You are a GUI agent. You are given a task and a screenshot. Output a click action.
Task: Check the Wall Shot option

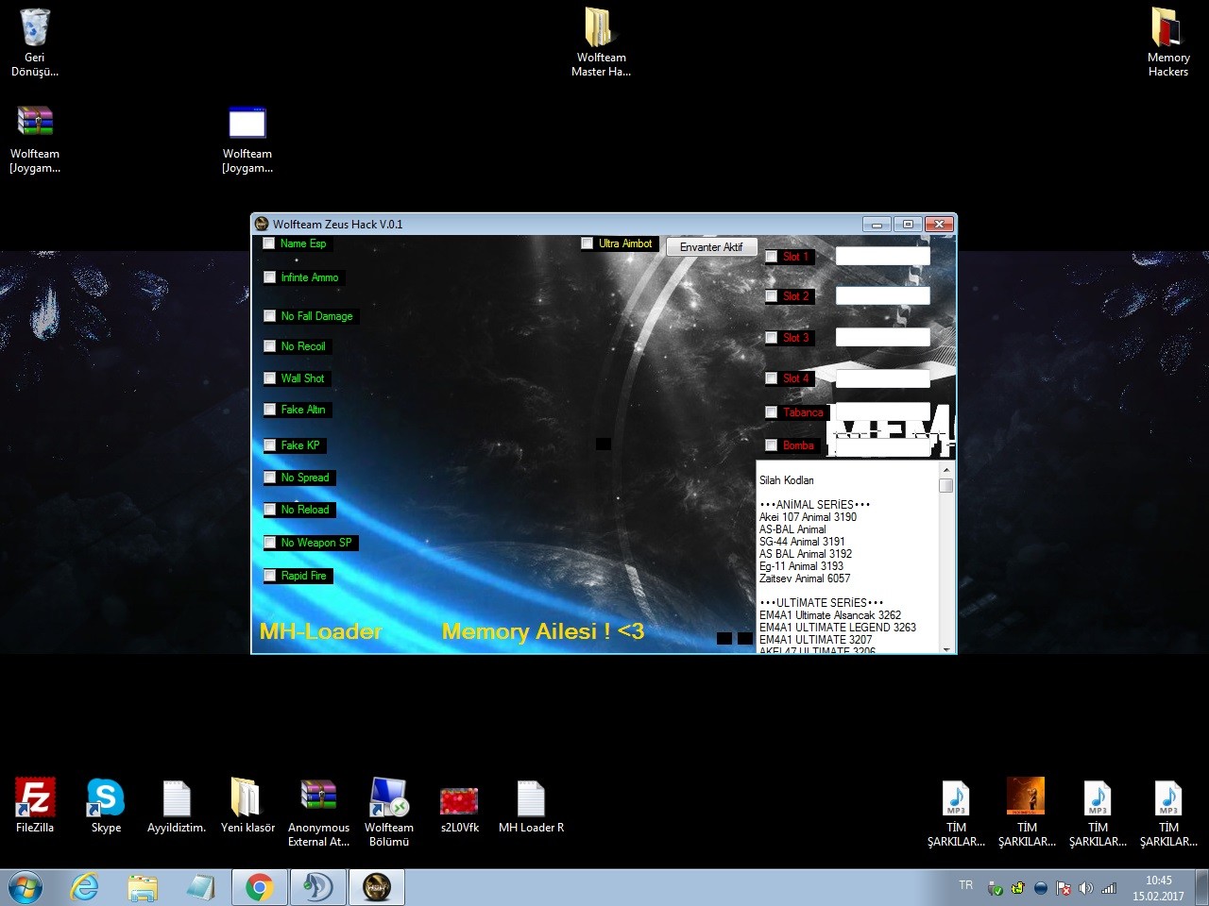click(x=270, y=378)
